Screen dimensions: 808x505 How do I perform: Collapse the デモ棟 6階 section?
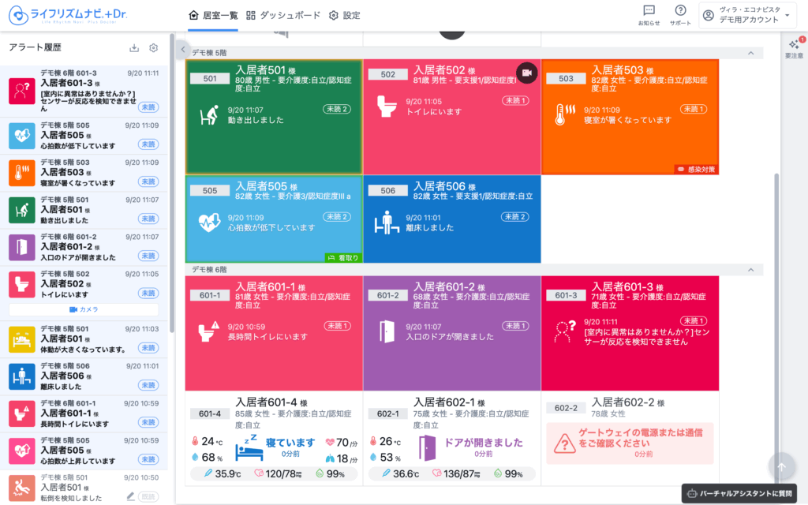coord(750,270)
